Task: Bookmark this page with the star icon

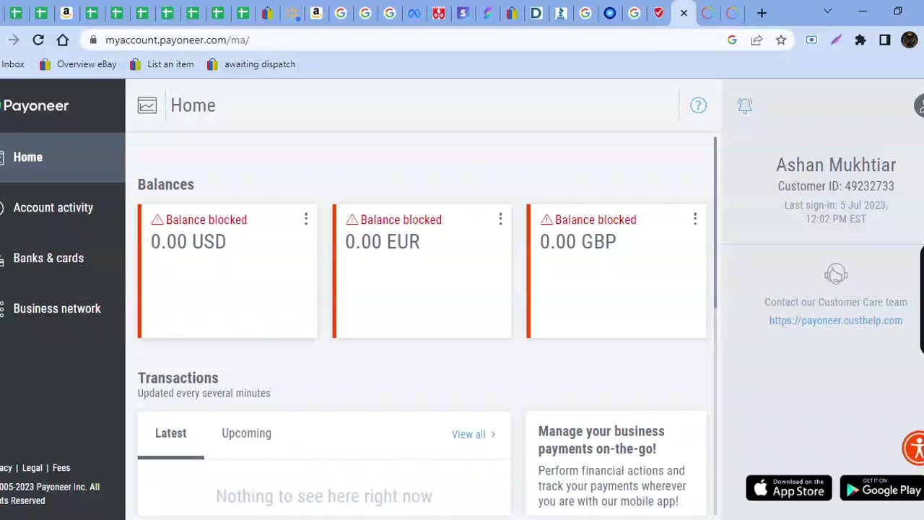Action: (781, 40)
